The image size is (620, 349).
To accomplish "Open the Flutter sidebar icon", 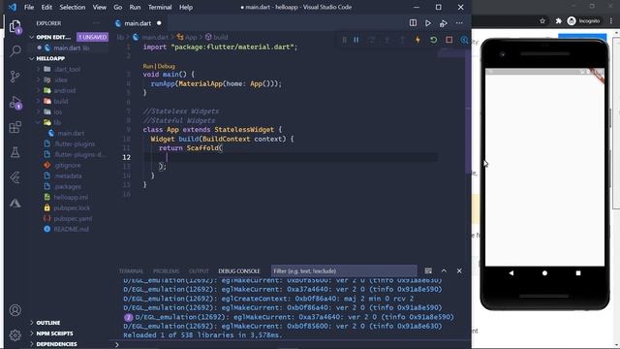I will tap(15, 177).
